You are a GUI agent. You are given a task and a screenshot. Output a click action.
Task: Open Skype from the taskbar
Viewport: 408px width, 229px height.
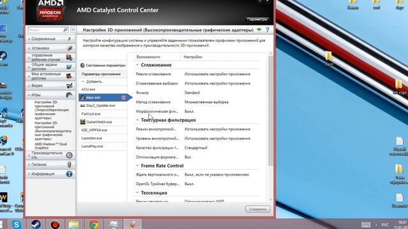[17, 225]
